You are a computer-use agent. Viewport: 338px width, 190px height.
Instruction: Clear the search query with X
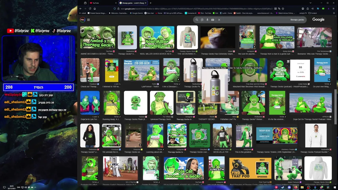click(x=219, y=20)
